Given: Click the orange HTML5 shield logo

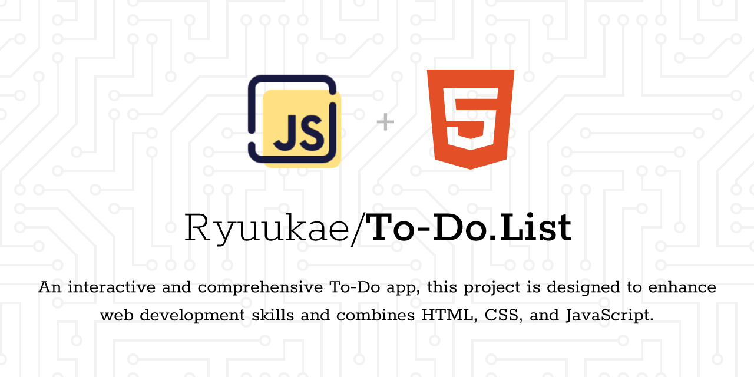Looking at the screenshot, I should (x=471, y=120).
